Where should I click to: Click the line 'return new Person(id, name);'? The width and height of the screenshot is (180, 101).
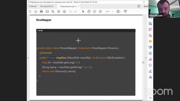59,71
